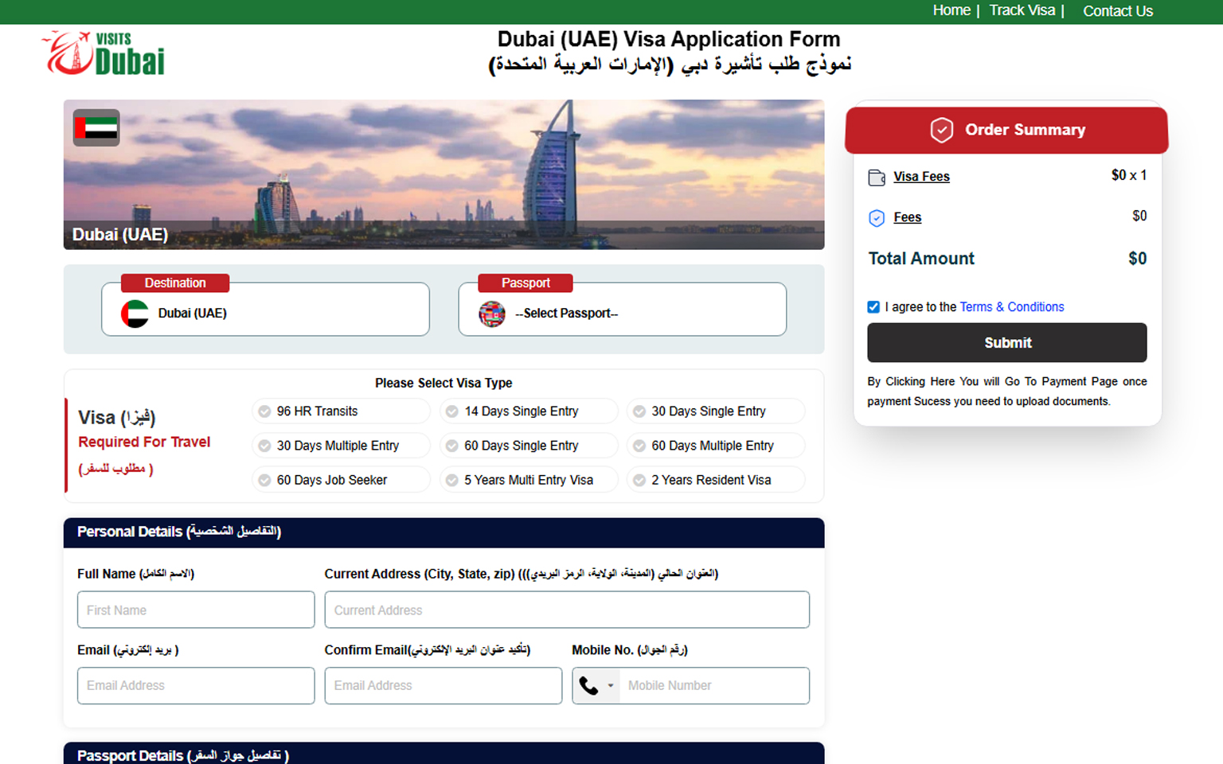Click the phone icon in Mobile No. field
Viewport: 1223px width, 764px height.
[x=588, y=686]
